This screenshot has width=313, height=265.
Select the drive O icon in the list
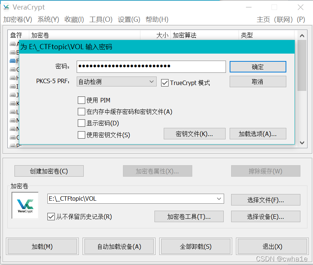(13, 137)
